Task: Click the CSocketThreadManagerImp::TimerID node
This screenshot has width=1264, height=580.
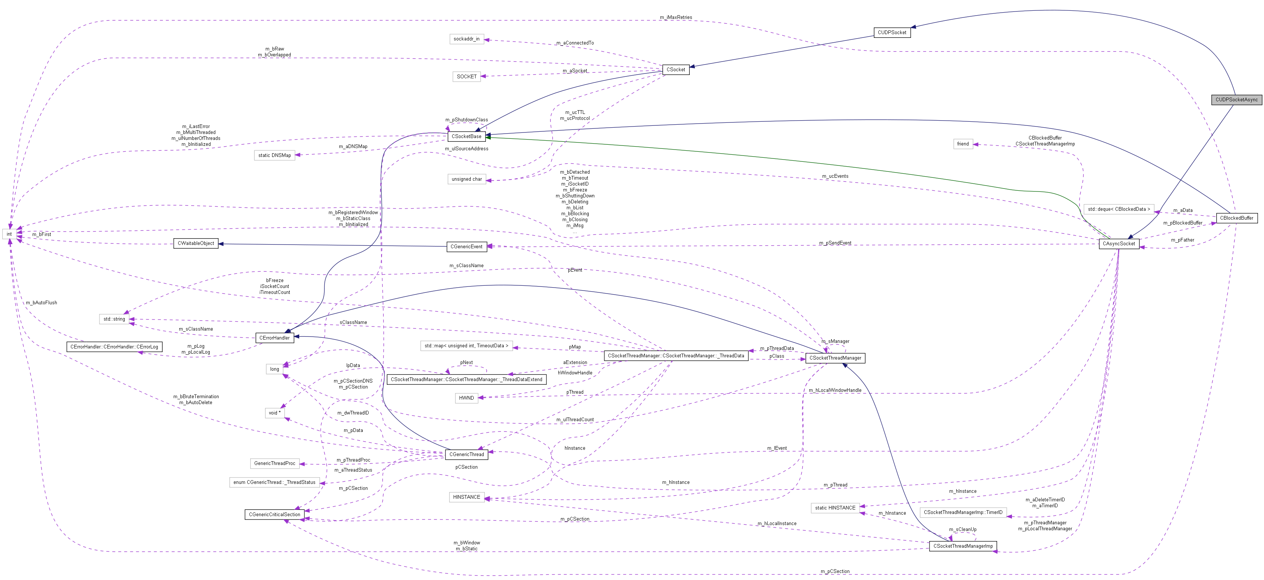Action: (963, 512)
